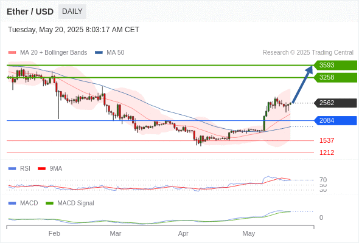Select the 3593 green resistance label
Screen dimensions: 359x243
335,65
